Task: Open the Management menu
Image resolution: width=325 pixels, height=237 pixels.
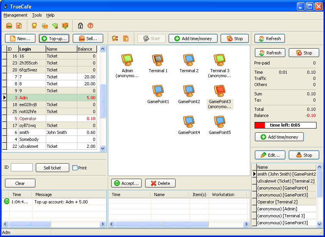Action: [15, 15]
